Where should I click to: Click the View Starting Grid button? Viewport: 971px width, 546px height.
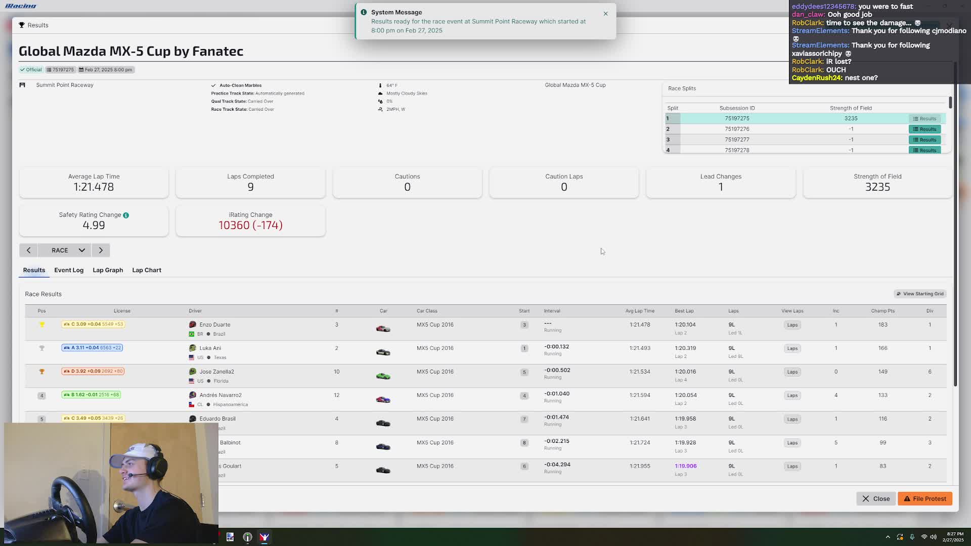click(x=920, y=294)
